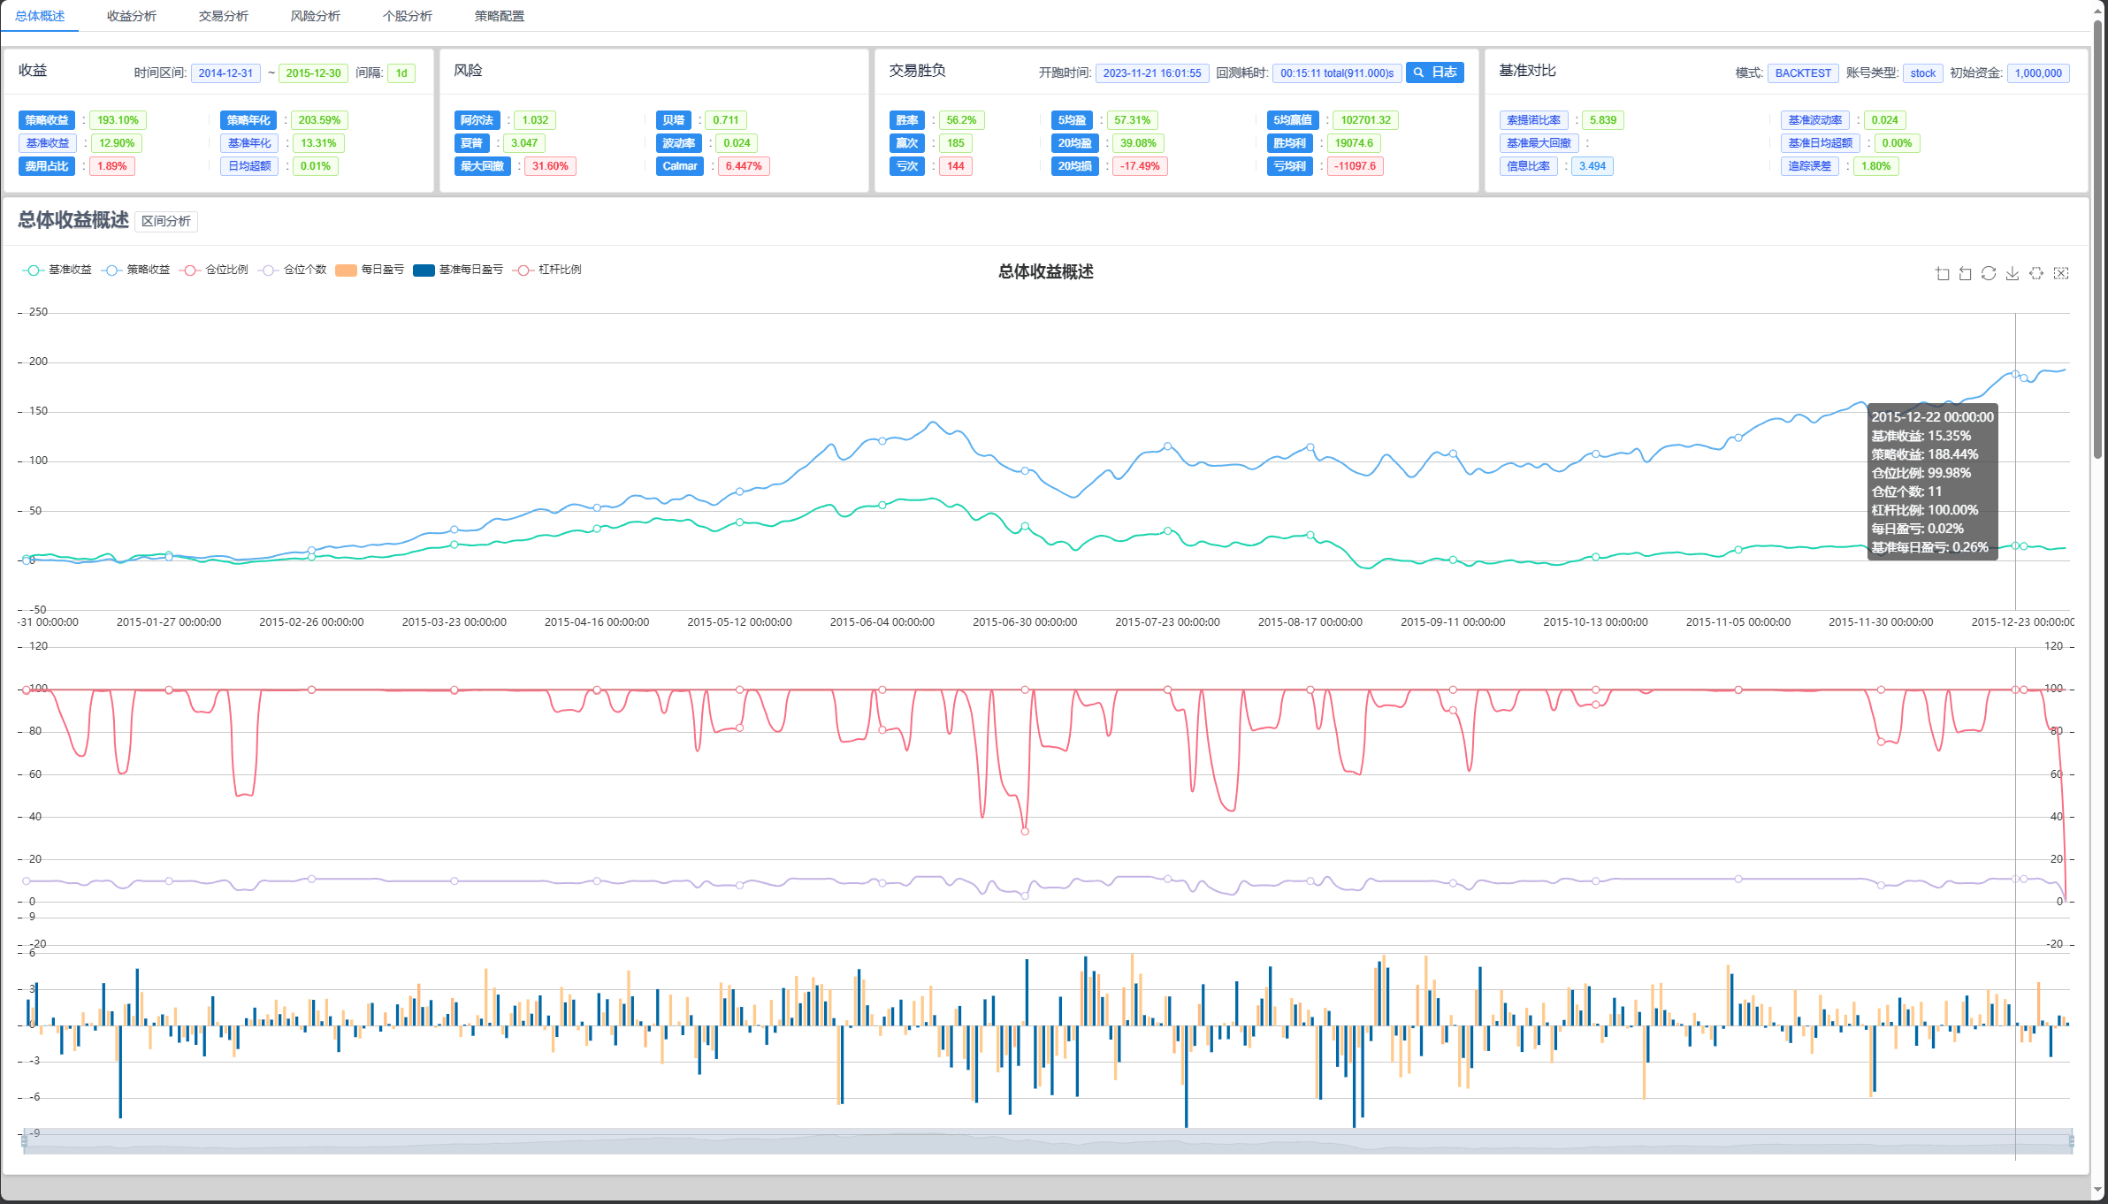Click the 1d interval tag

401,73
